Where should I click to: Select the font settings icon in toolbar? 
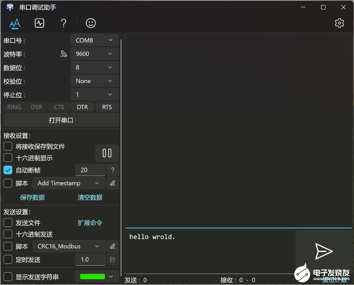click(x=14, y=23)
